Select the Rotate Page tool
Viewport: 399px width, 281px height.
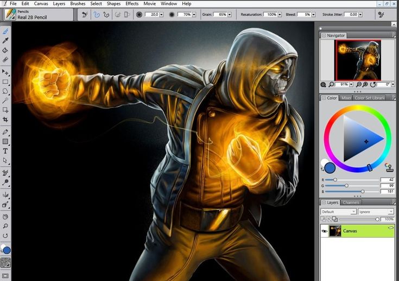coord(5,236)
